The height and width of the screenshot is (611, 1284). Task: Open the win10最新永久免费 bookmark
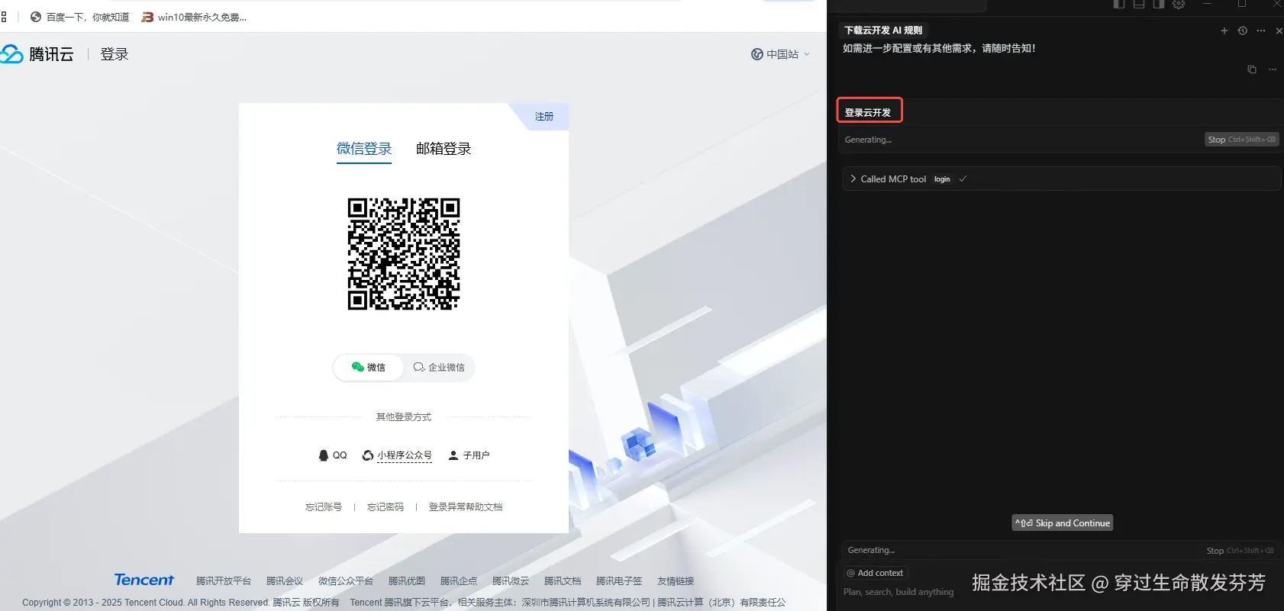tap(194, 17)
